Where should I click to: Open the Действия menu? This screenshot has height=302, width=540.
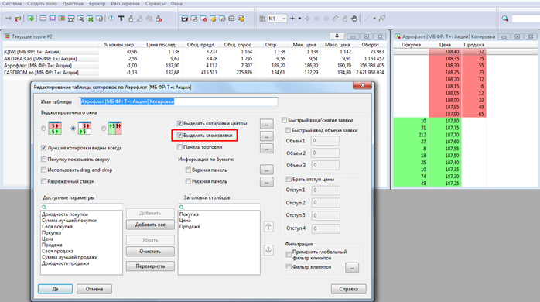point(73,3)
